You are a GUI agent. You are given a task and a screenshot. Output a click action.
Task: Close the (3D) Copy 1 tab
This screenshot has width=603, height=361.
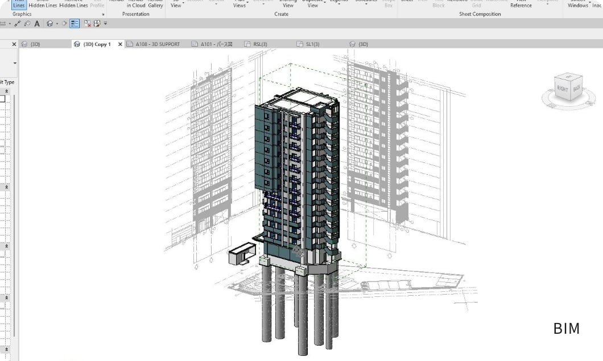tap(120, 44)
